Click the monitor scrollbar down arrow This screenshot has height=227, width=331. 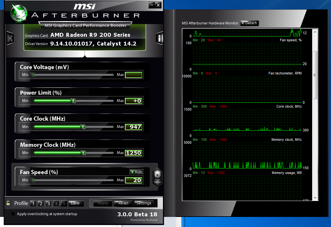pyautogui.click(x=315, y=198)
